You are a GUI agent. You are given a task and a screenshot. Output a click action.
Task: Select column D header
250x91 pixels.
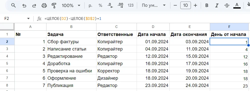tap(153, 27)
